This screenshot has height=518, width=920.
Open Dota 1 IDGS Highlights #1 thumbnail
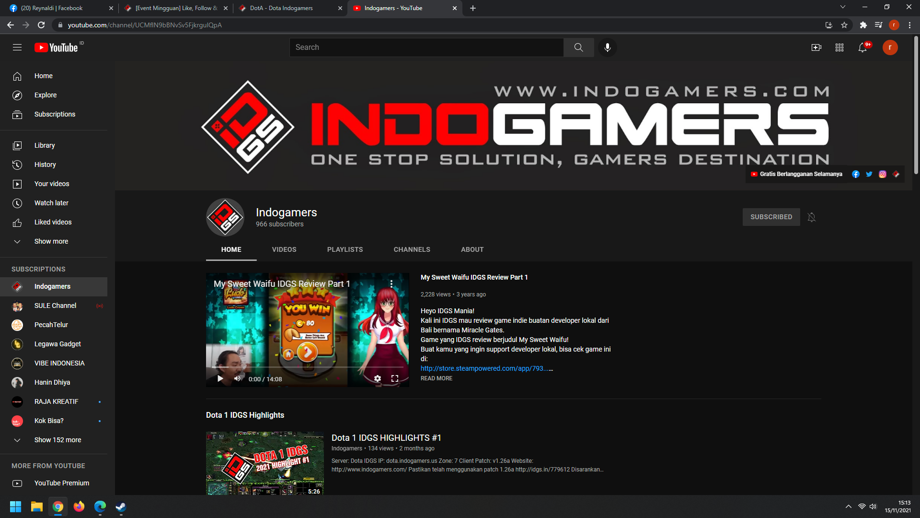(264, 463)
